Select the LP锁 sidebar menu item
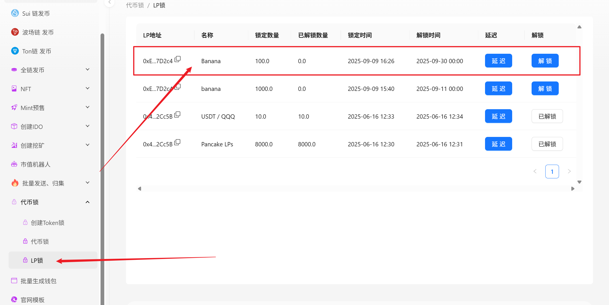 pos(37,260)
